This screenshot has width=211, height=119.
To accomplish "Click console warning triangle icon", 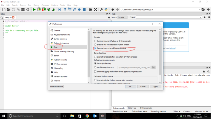I will coord(204,71).
